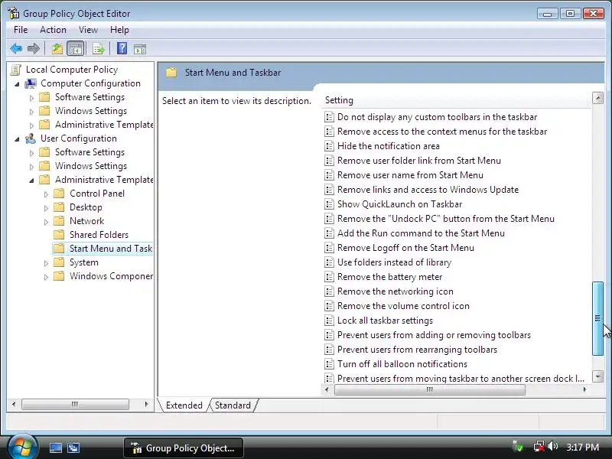
Task: Click policy icon beside Hide the notification area
Action: coord(330,146)
